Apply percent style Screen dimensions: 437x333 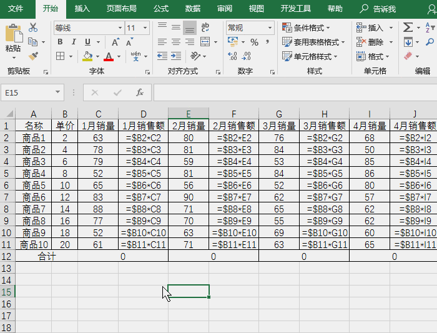[x=254, y=42]
